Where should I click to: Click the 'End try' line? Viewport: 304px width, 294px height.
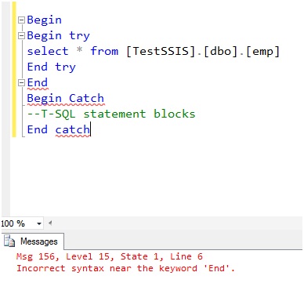52,67
